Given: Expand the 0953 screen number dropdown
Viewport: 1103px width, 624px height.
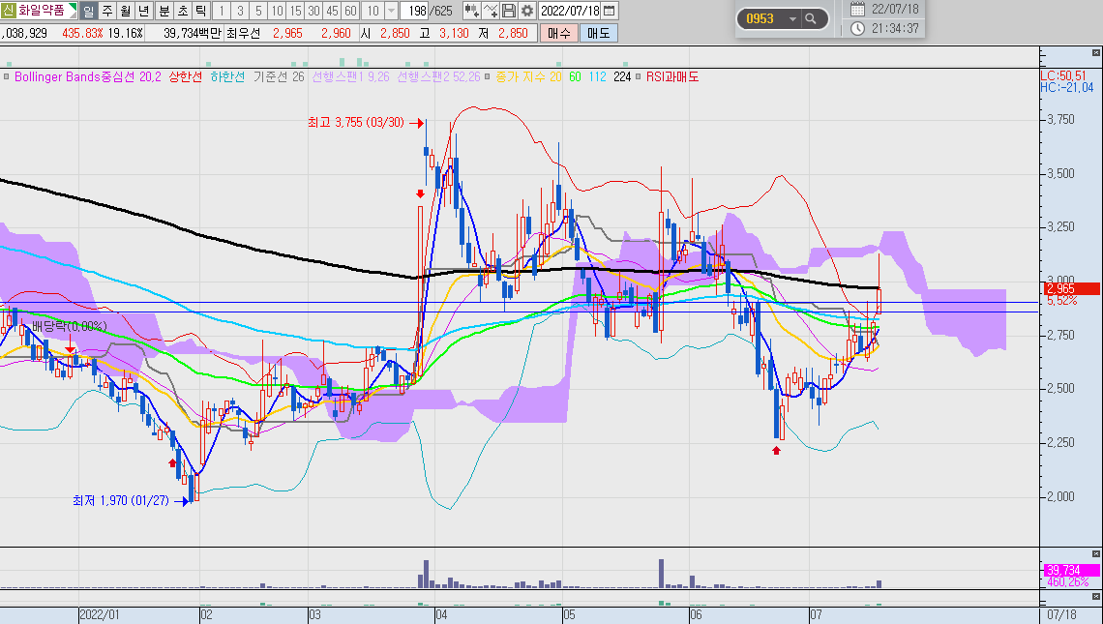Looking at the screenshot, I should 792,19.
